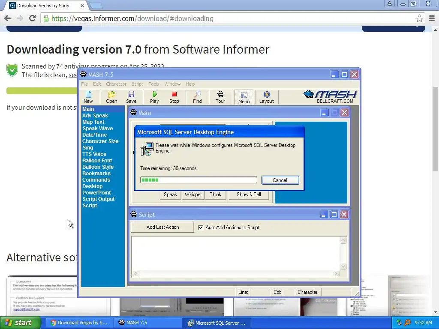Select Bookmarks in the sidebar
The image size is (439, 329).
click(96, 173)
